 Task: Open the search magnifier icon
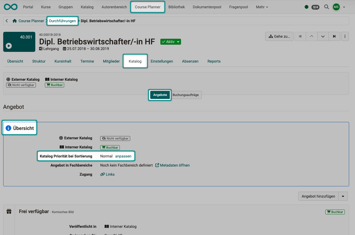point(326,7)
